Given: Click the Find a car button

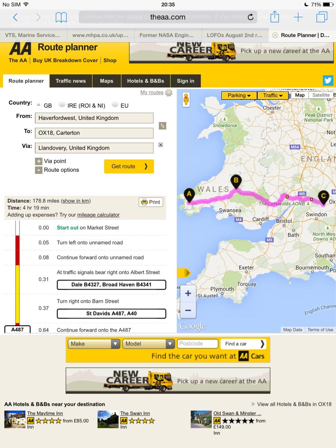Looking at the screenshot, I should click(x=243, y=344).
